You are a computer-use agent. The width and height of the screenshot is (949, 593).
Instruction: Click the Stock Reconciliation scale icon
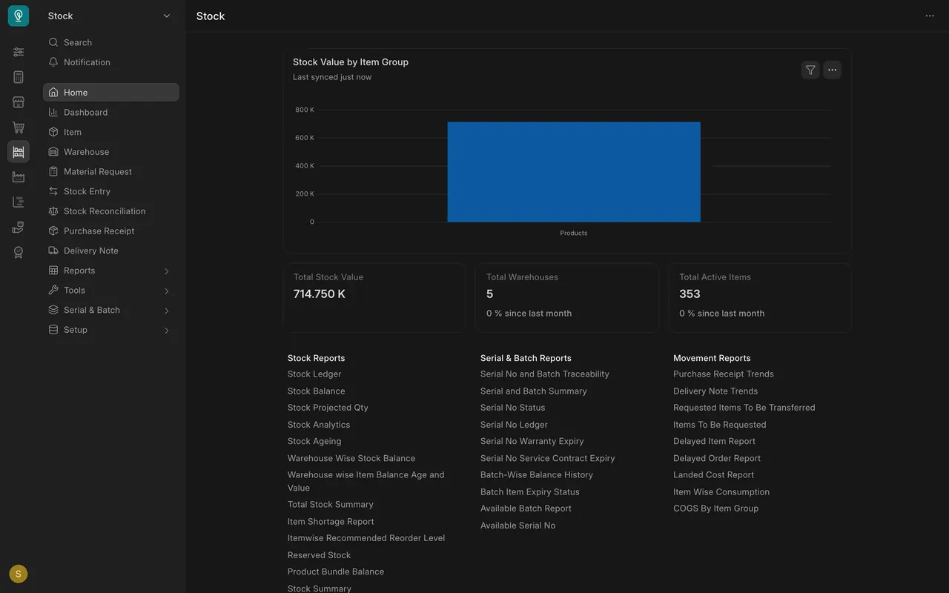pyautogui.click(x=53, y=211)
